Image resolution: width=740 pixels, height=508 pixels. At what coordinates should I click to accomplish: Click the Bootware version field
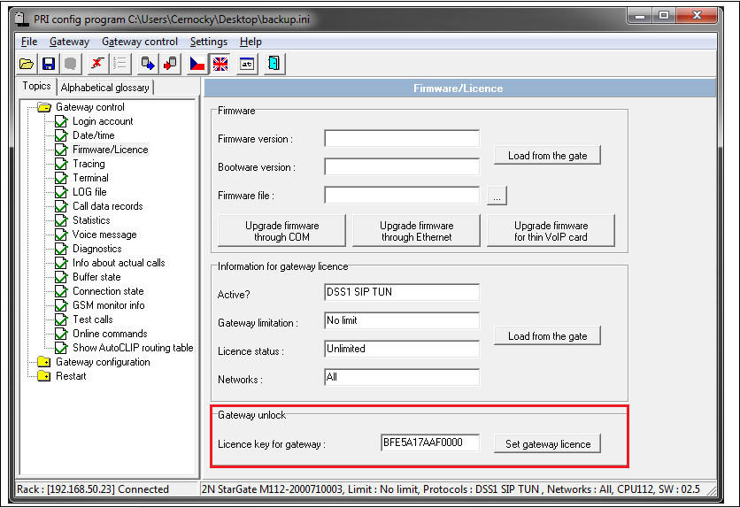click(x=402, y=167)
